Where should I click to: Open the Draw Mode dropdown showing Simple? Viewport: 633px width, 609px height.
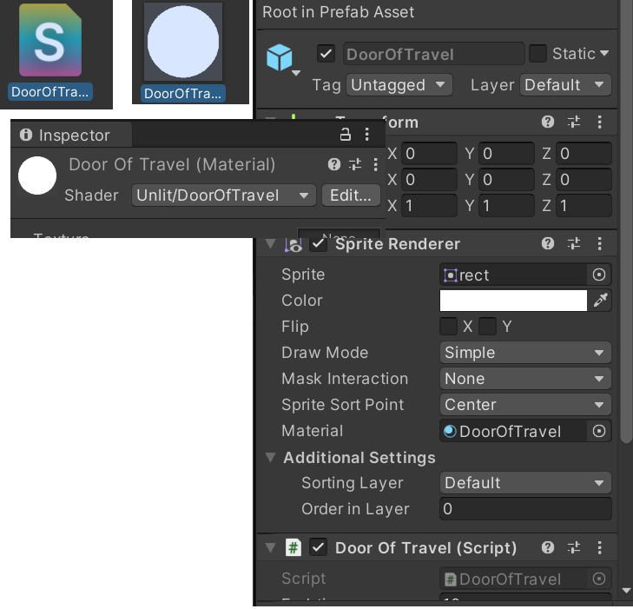pos(525,353)
